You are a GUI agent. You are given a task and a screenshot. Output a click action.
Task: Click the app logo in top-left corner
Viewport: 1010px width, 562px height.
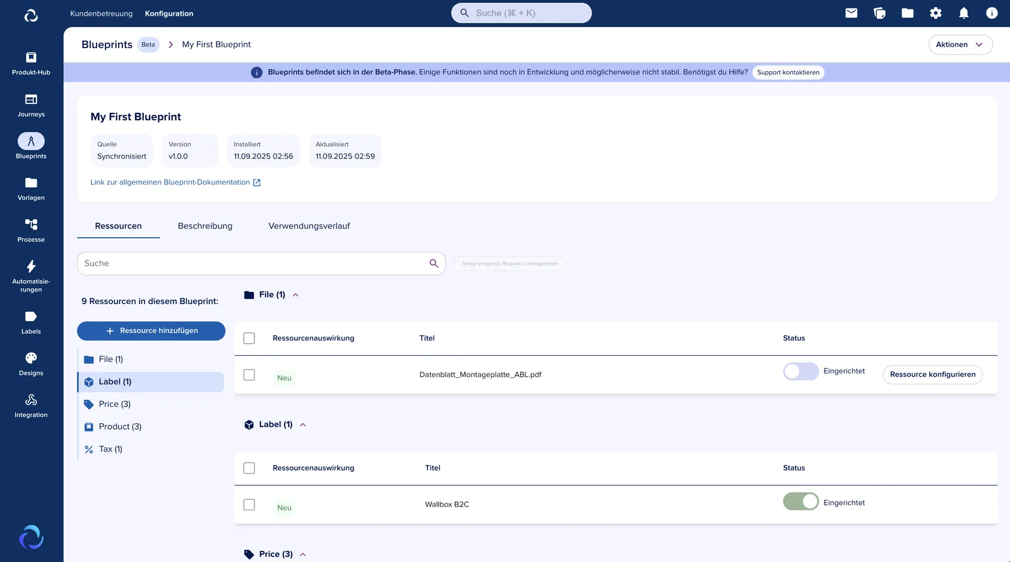click(x=31, y=15)
